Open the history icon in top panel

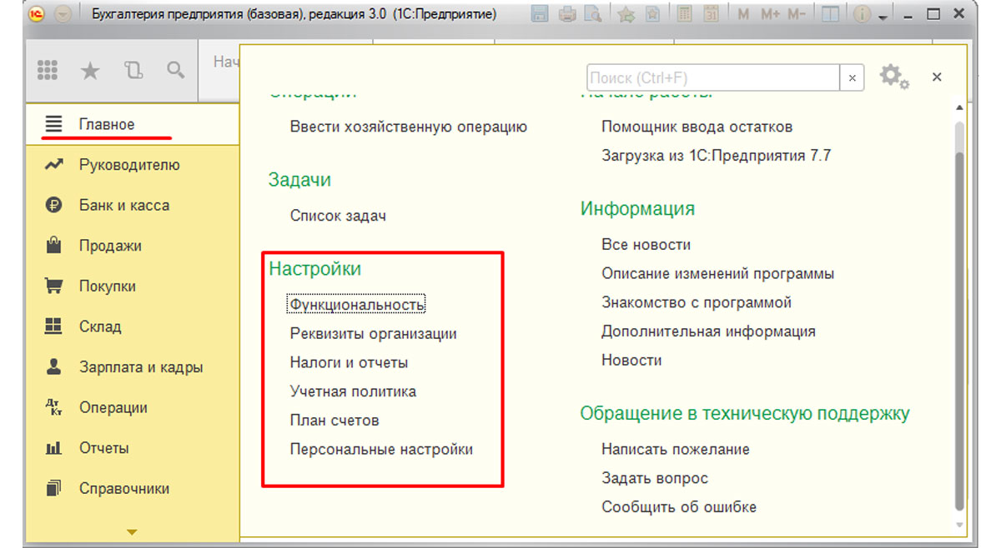tap(133, 71)
